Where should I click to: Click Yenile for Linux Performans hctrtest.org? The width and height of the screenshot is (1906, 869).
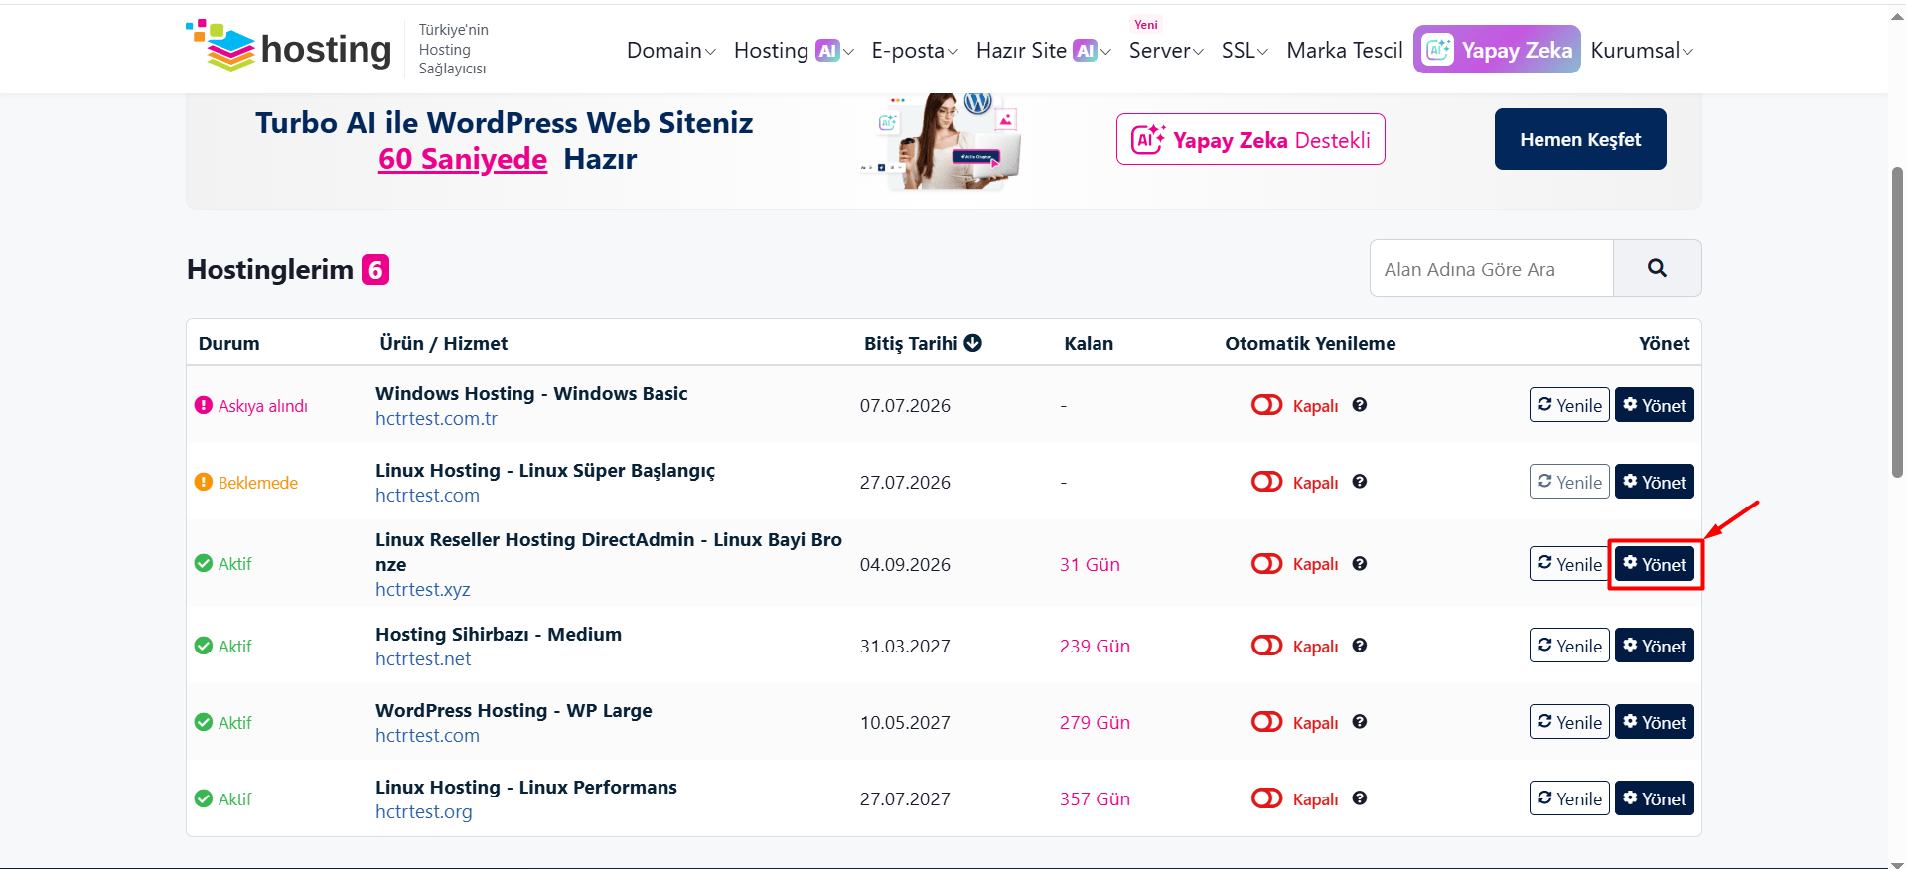[x=1569, y=798]
